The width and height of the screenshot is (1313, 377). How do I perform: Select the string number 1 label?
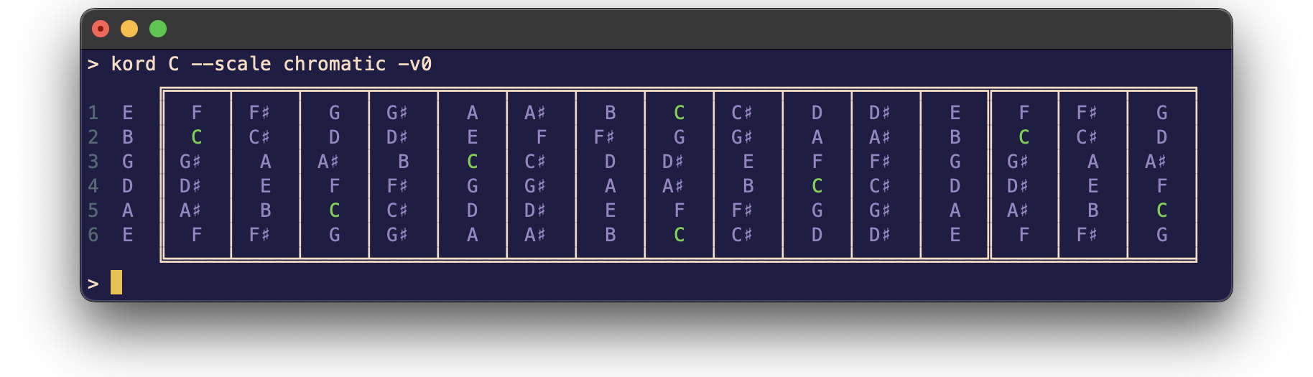point(93,113)
